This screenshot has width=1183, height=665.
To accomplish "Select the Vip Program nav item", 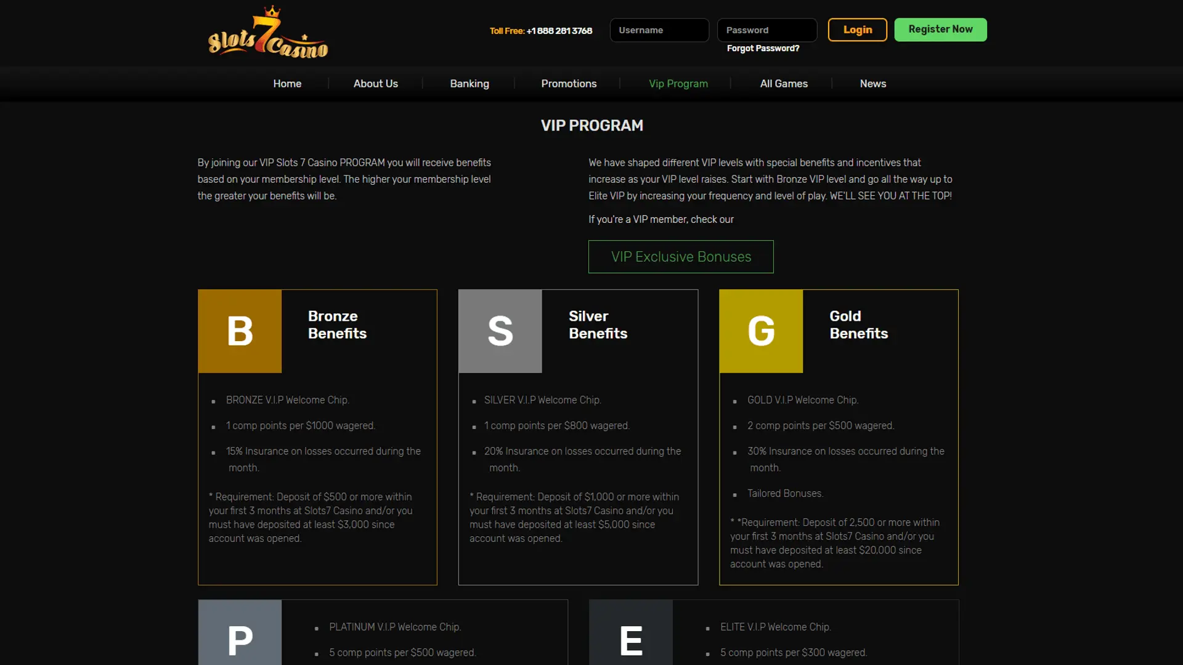I will (678, 84).
